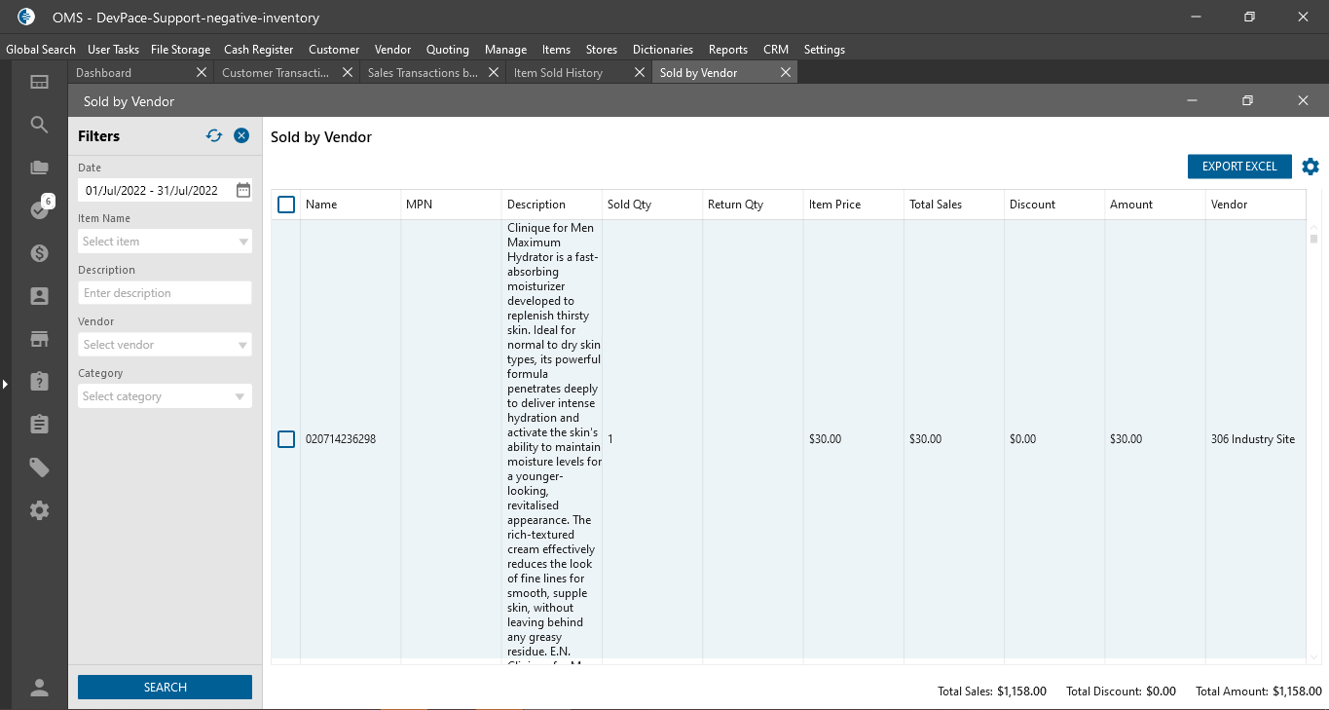Click the EXPORT EXCEL button
This screenshot has width=1329, height=710.
click(1239, 167)
